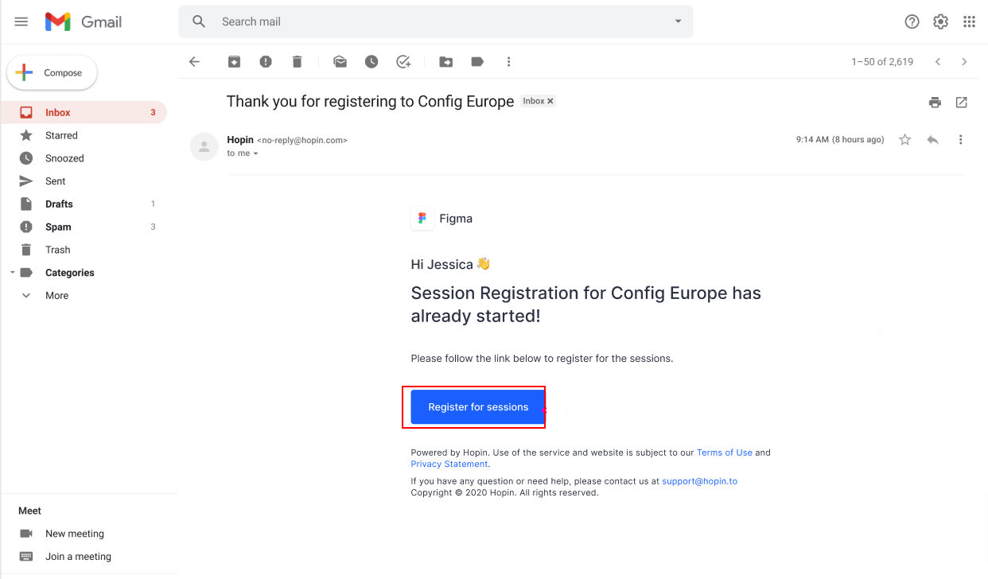
Task: Open the search options dropdown arrow
Action: click(x=679, y=21)
